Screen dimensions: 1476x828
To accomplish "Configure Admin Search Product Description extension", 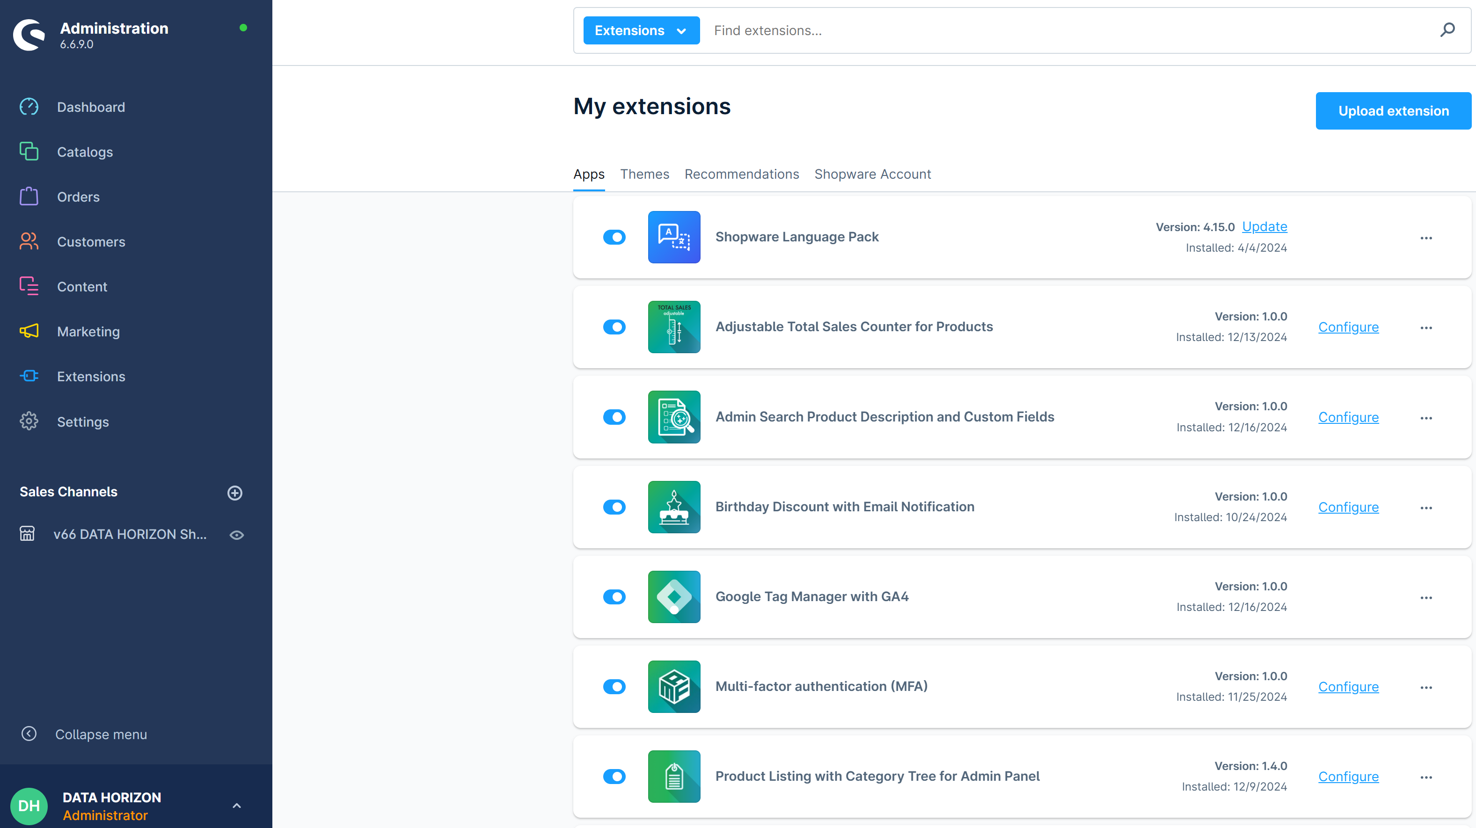I will 1348,417.
